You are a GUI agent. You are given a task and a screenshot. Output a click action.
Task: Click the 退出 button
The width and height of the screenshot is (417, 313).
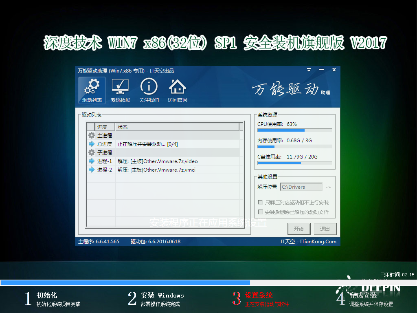[x=325, y=229]
